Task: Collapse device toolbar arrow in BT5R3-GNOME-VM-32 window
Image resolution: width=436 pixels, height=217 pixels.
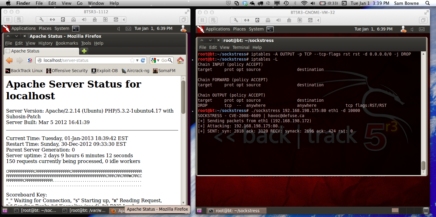Action: tap(318, 20)
